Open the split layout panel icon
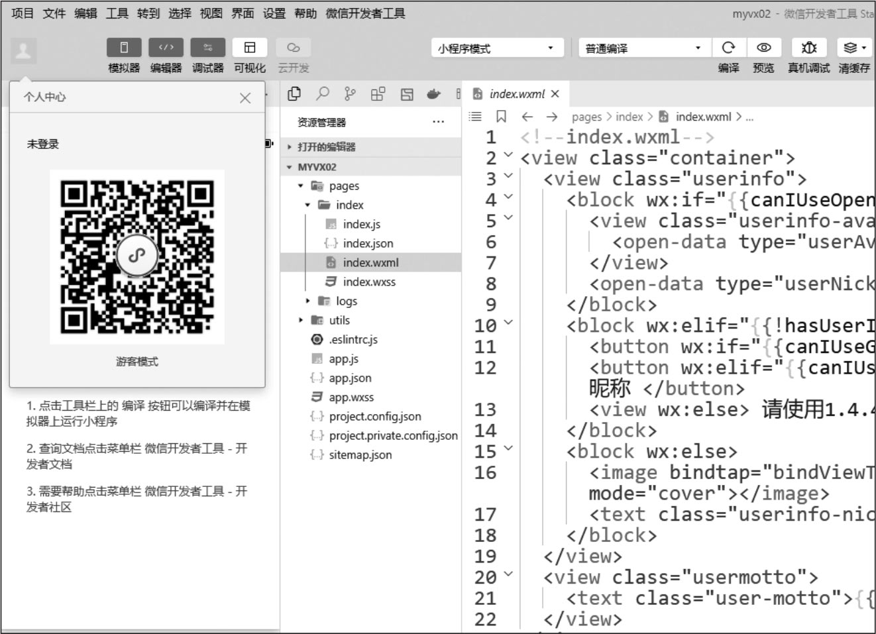Viewport: 876px width, 634px height. [406, 94]
